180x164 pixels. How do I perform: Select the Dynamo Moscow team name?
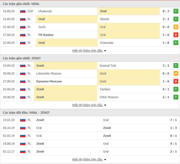(x=49, y=81)
